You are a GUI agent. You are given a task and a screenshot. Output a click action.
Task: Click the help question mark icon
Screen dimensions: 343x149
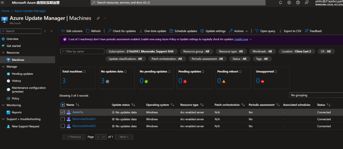pos(298,3)
